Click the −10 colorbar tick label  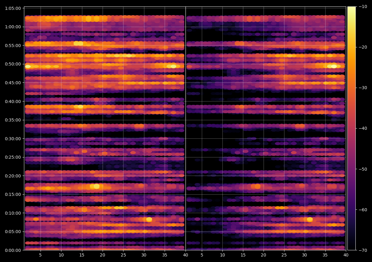point(363,6)
